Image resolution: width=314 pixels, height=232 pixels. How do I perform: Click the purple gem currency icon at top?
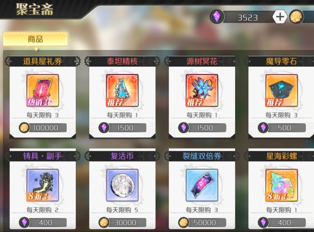(x=217, y=17)
